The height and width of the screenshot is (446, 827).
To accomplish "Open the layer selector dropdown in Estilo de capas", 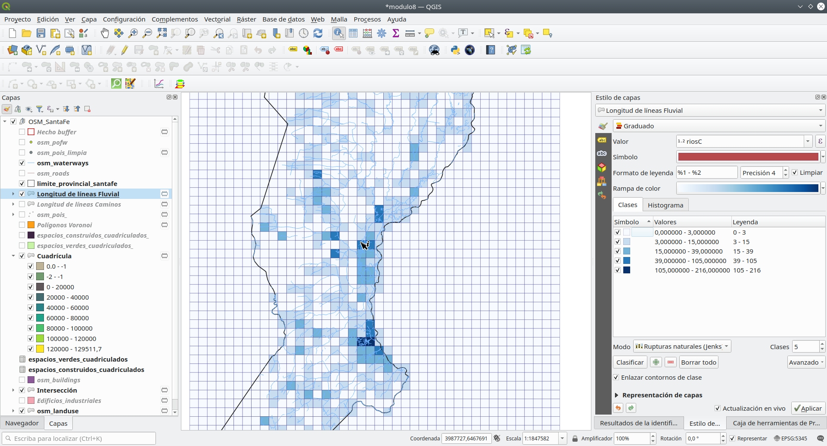I will pyautogui.click(x=710, y=111).
